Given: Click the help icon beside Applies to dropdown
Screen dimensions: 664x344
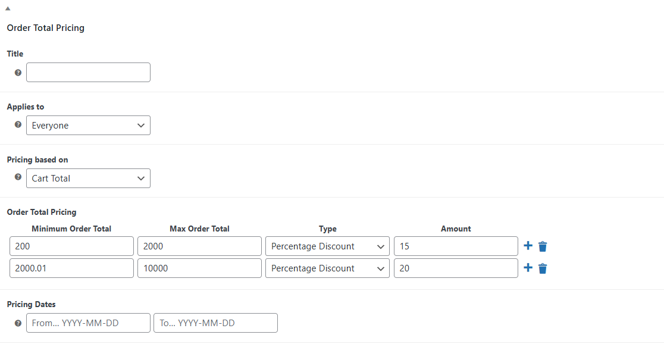Looking at the screenshot, I should tap(18, 125).
